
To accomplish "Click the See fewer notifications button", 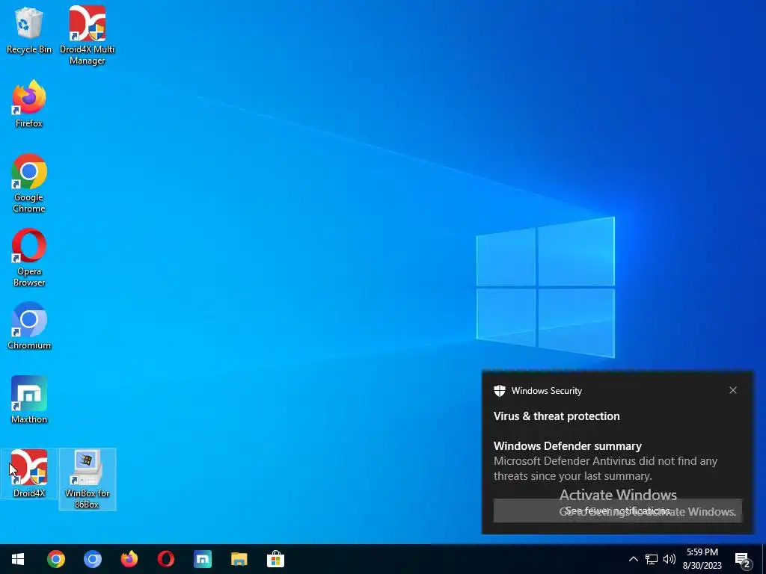I will (x=617, y=510).
